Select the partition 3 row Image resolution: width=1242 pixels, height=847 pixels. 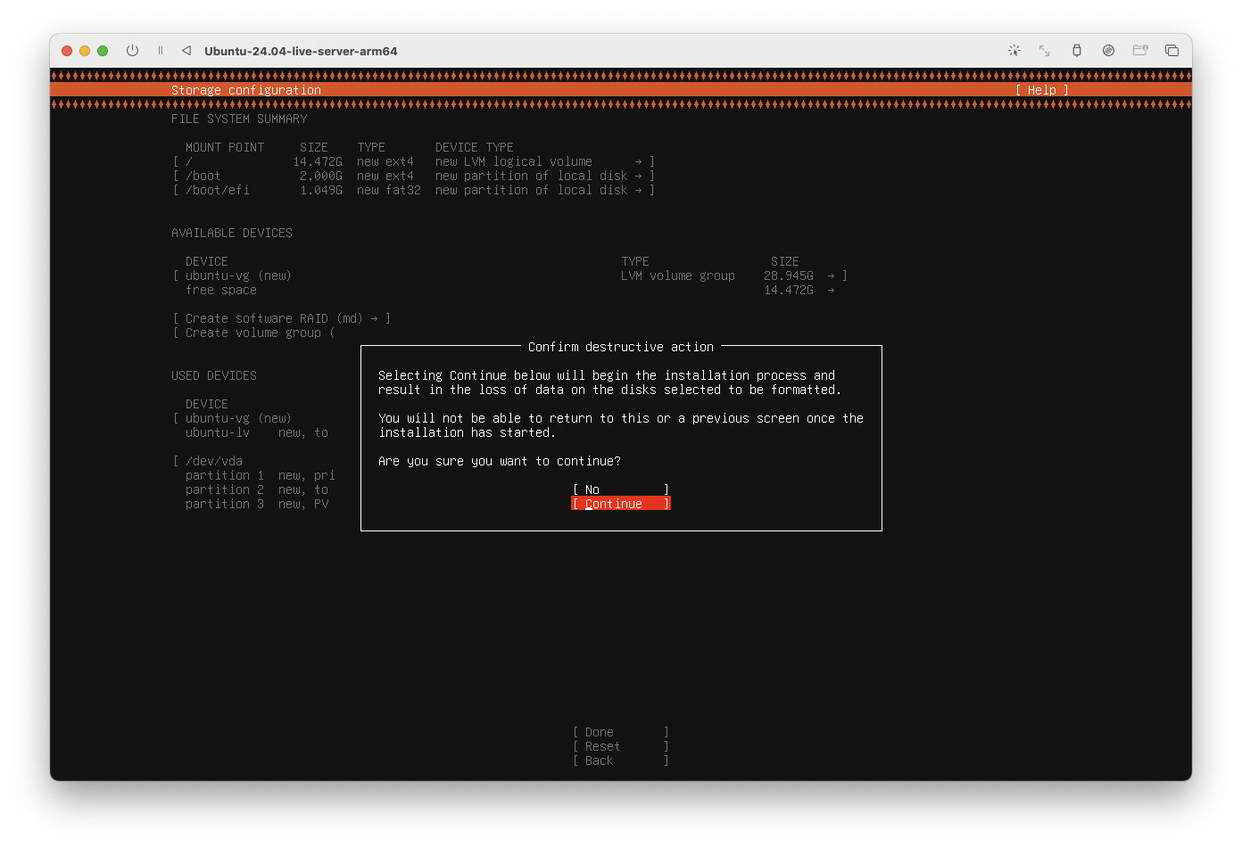pyautogui.click(x=257, y=504)
